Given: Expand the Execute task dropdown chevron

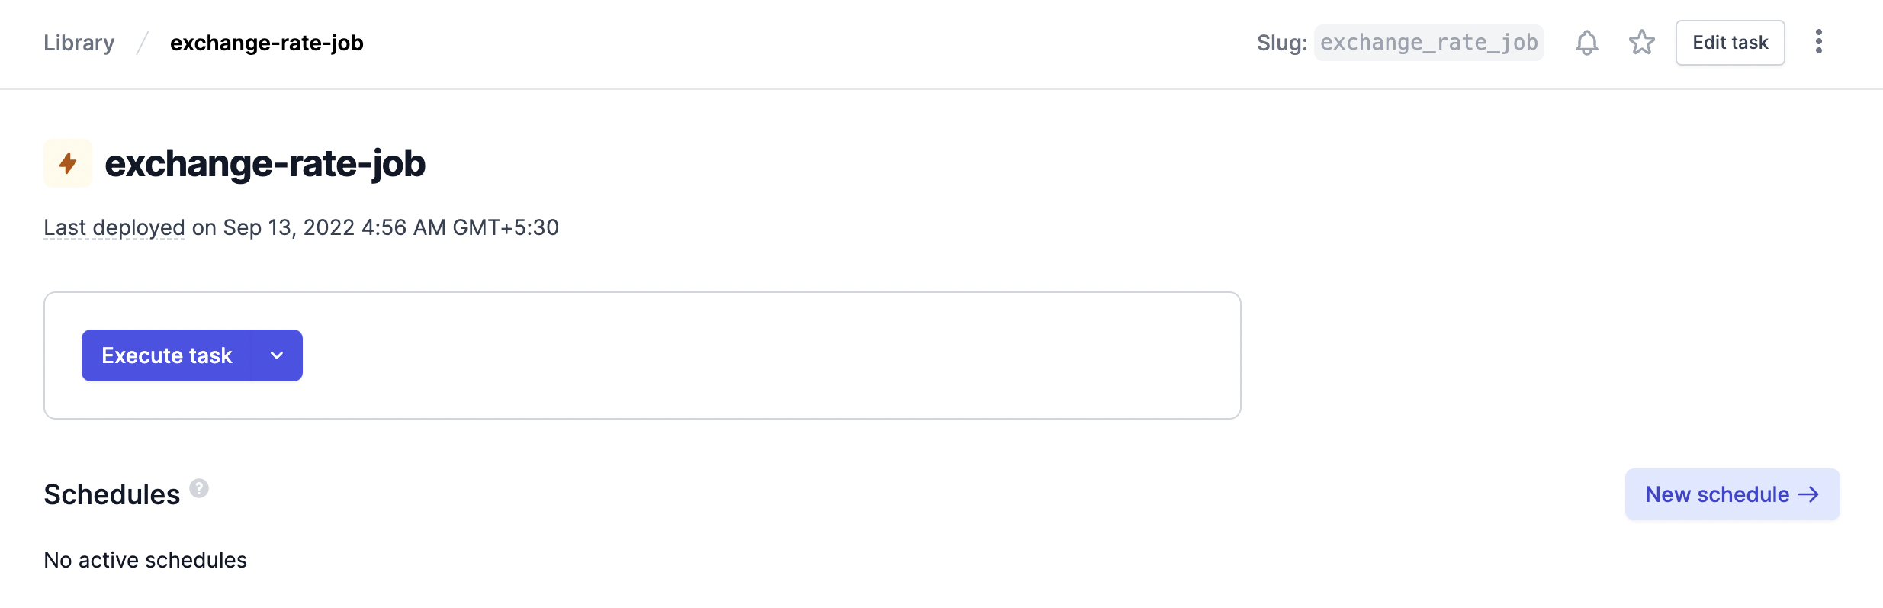Looking at the screenshot, I should pos(277,355).
